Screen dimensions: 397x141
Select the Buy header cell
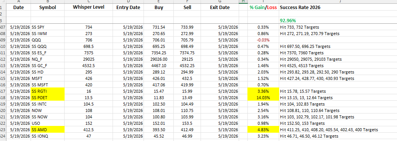(159, 8)
